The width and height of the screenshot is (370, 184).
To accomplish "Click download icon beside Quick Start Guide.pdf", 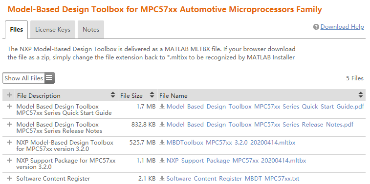I will click(162, 107).
